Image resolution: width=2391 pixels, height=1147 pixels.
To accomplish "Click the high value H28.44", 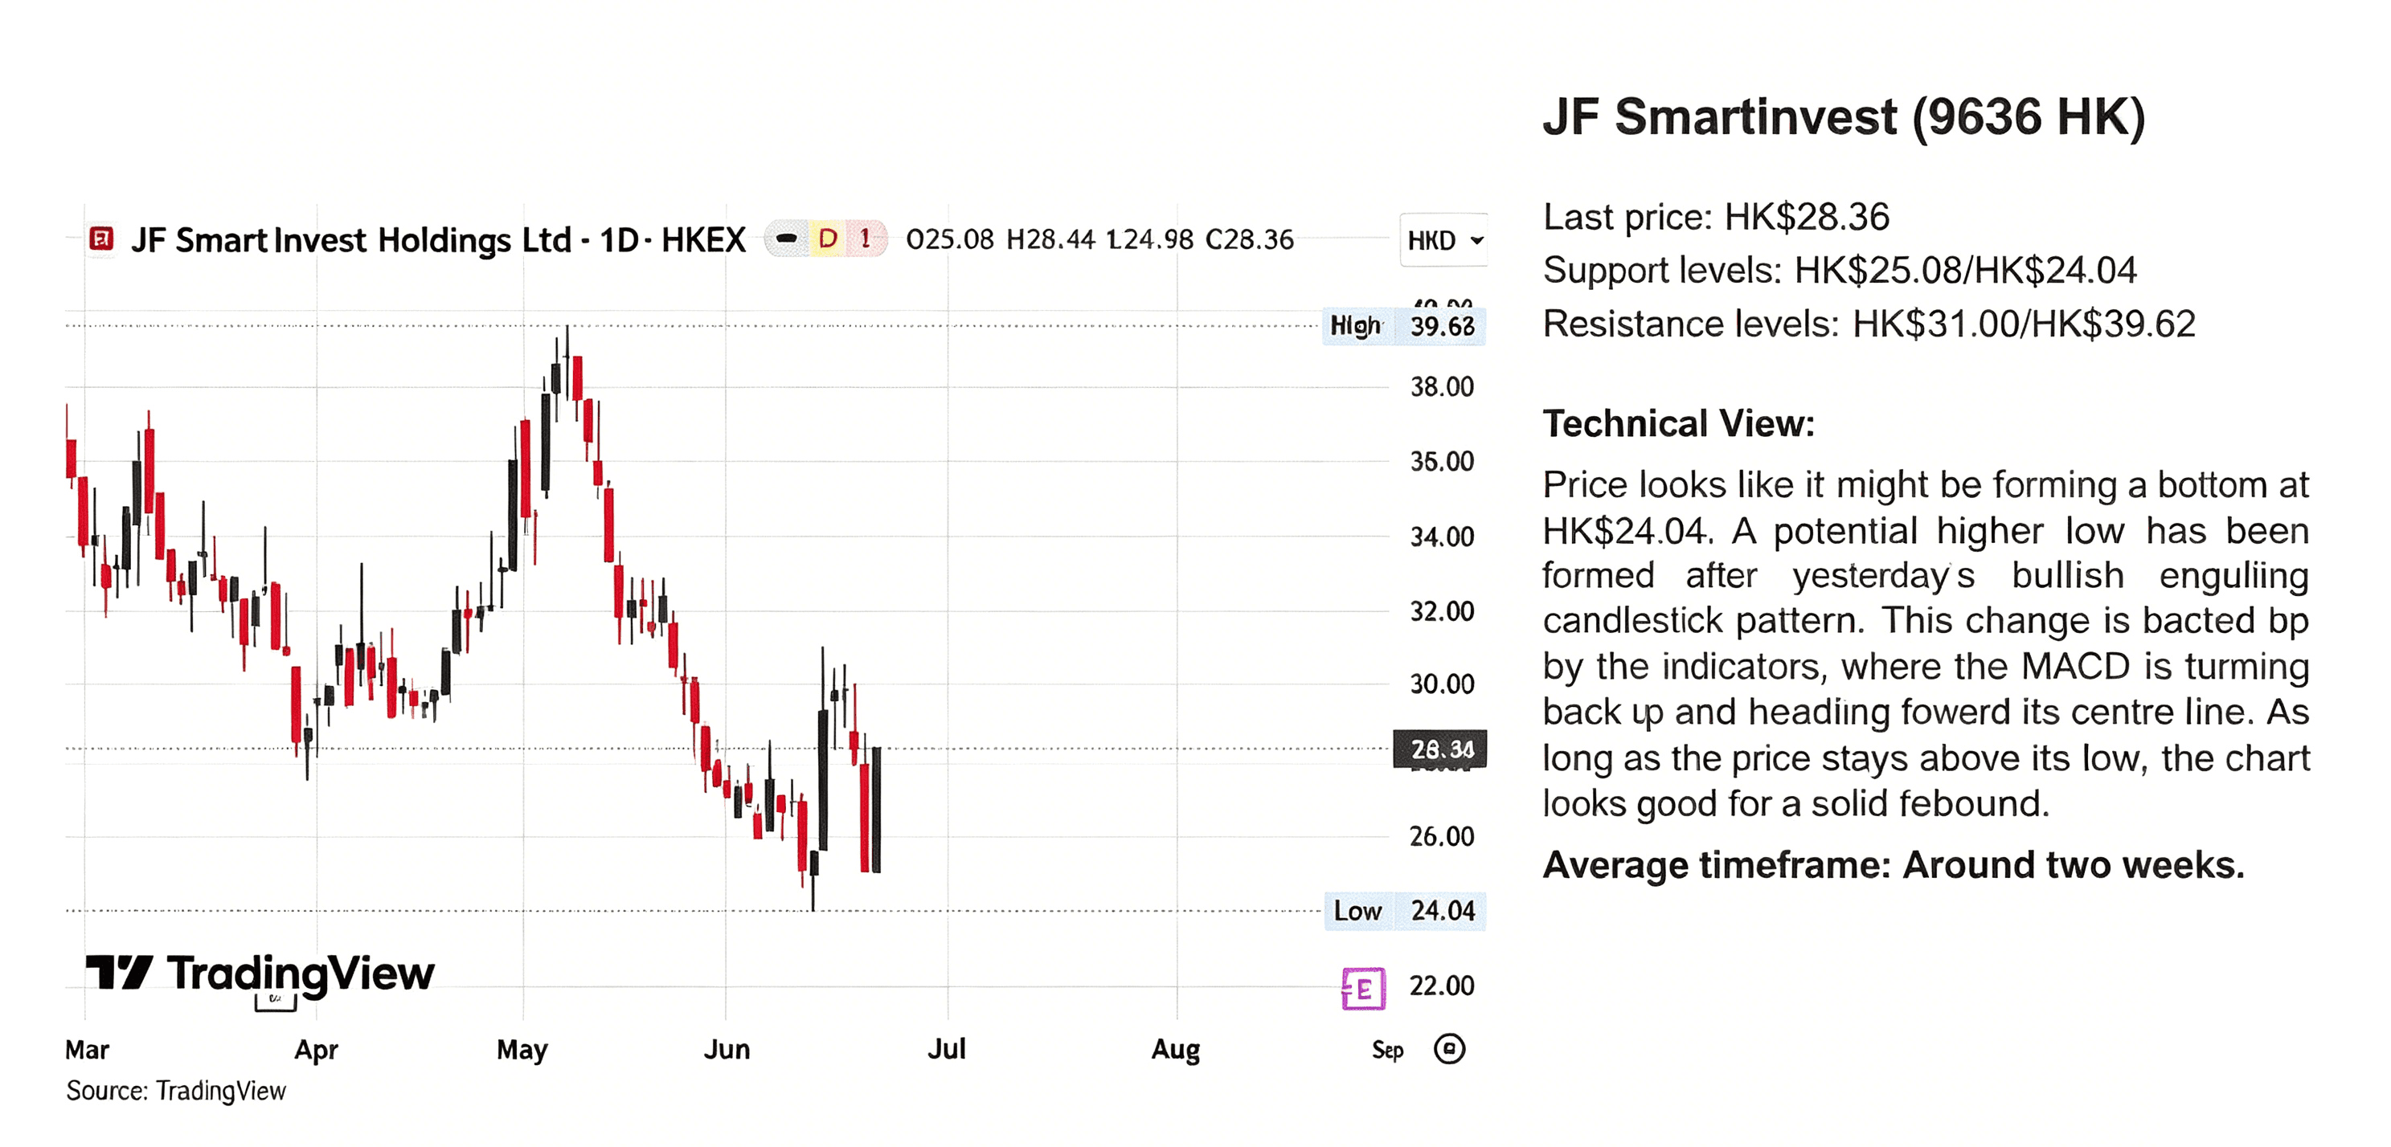I will (1050, 239).
